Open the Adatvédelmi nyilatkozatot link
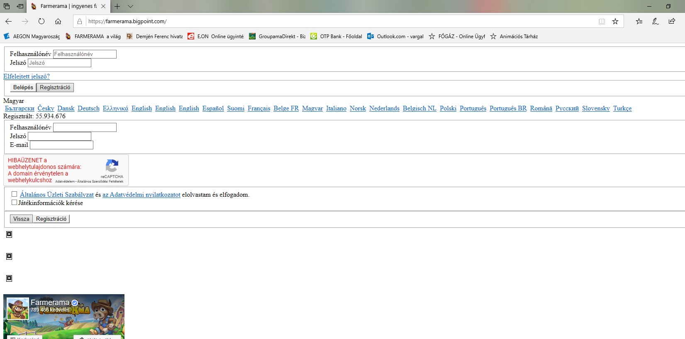 pyautogui.click(x=141, y=195)
